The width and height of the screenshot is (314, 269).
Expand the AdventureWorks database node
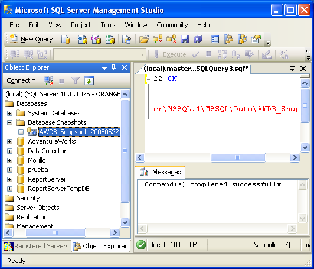coord(9,141)
